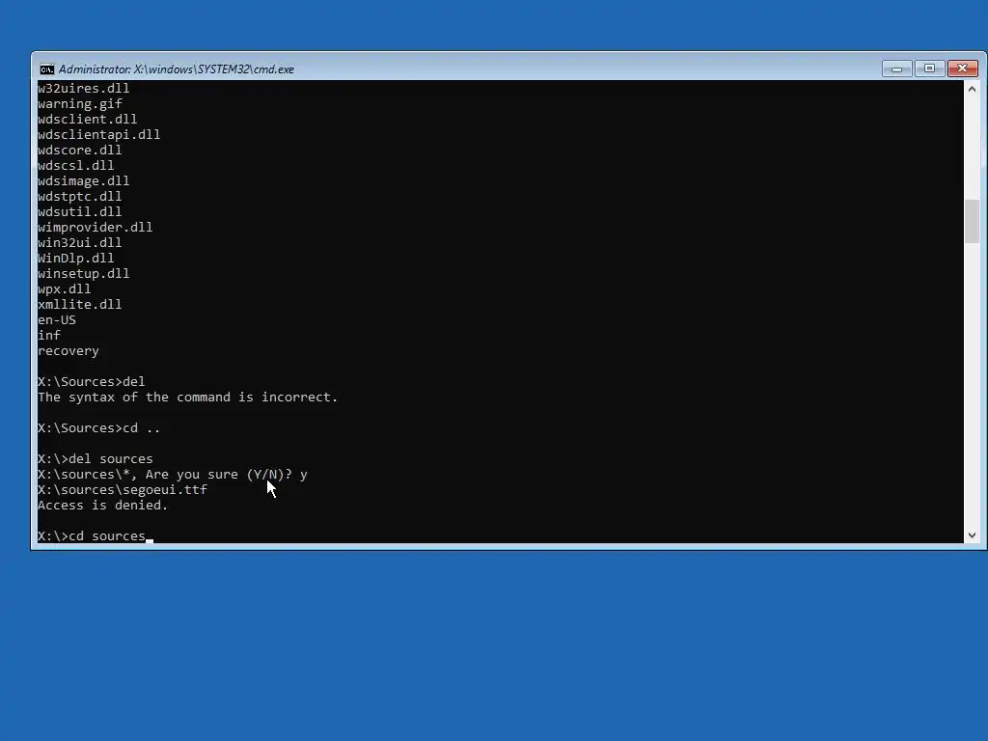This screenshot has width=988, height=741.
Task: Click the file name 'wdsutil.dll'
Action: coord(79,211)
